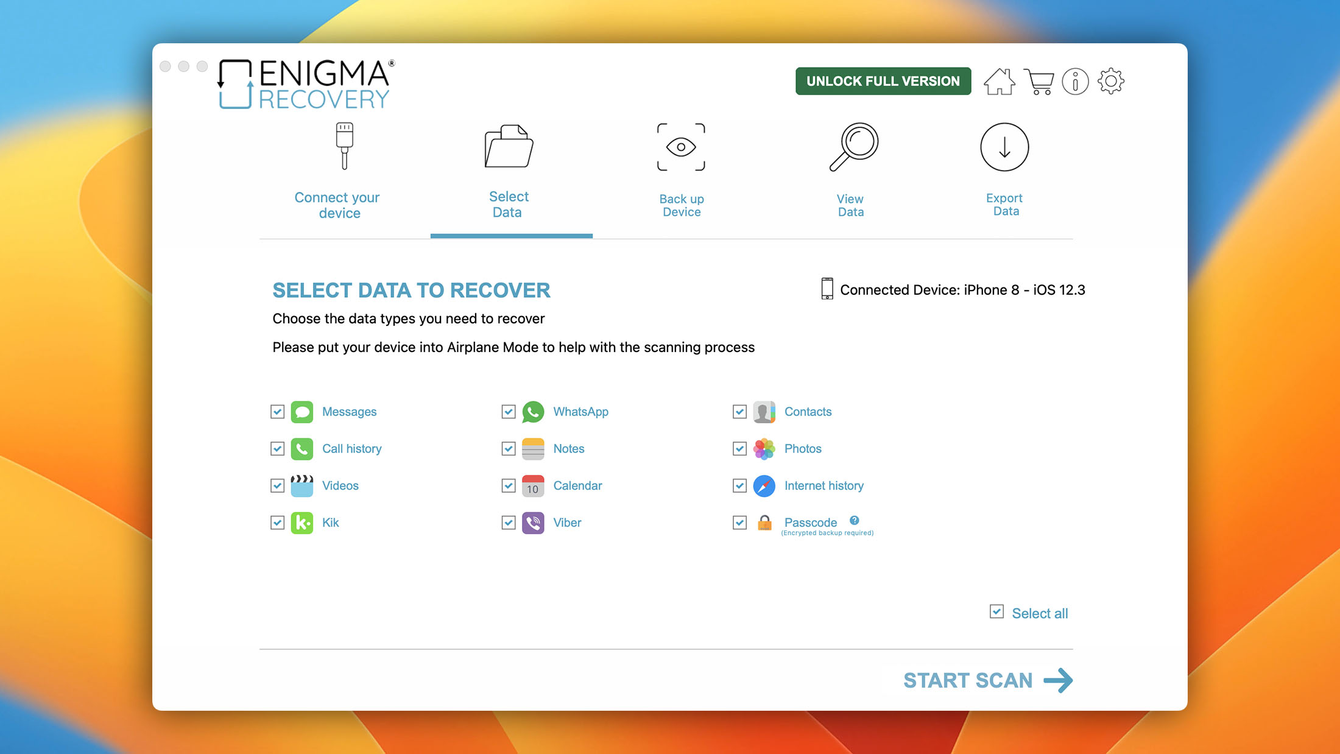The width and height of the screenshot is (1340, 754).
Task: Click the WhatsApp icon
Action: 533,412
